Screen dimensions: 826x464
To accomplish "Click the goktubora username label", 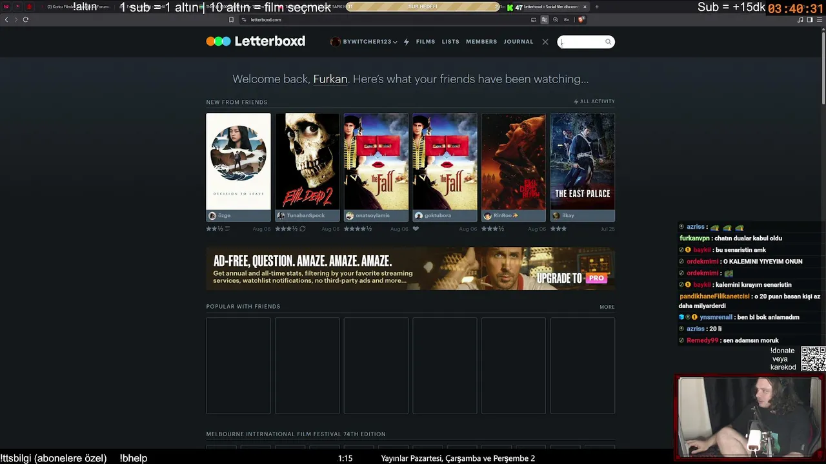I will 439,216.
